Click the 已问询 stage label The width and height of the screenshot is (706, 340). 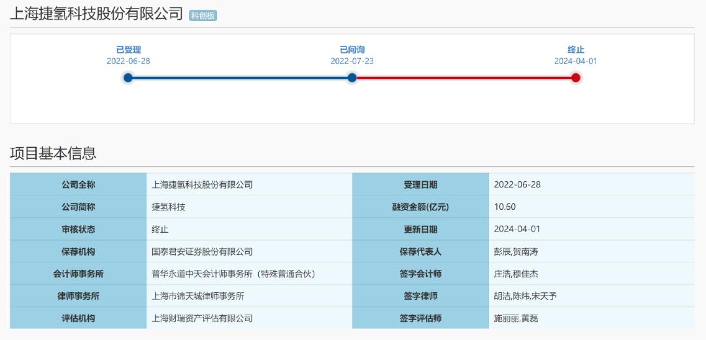click(x=352, y=50)
